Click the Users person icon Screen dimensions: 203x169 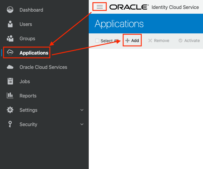10,24
